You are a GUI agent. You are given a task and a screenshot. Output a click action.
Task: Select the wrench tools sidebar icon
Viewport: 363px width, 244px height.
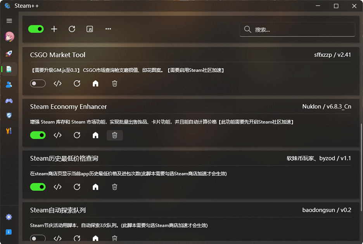tap(9, 131)
